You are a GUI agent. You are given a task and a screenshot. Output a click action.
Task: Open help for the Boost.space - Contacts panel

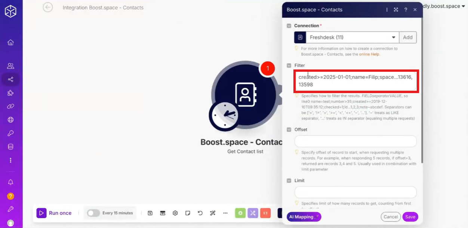click(406, 10)
